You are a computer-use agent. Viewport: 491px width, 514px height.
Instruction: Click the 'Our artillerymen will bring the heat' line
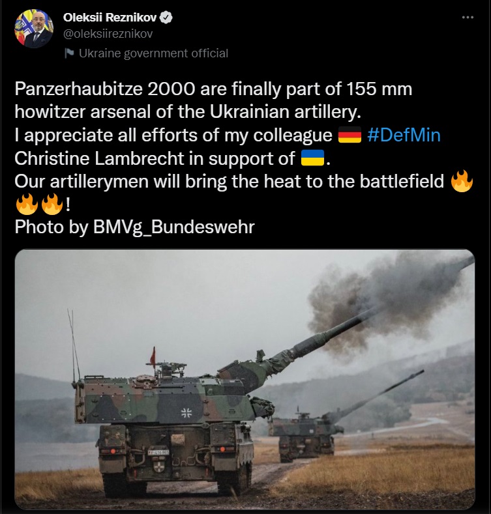(x=229, y=181)
